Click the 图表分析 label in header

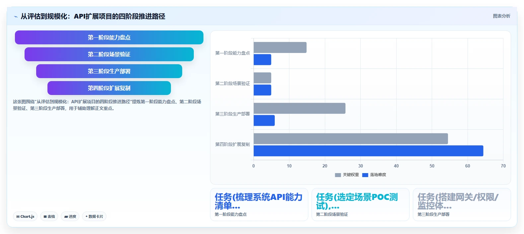click(501, 16)
